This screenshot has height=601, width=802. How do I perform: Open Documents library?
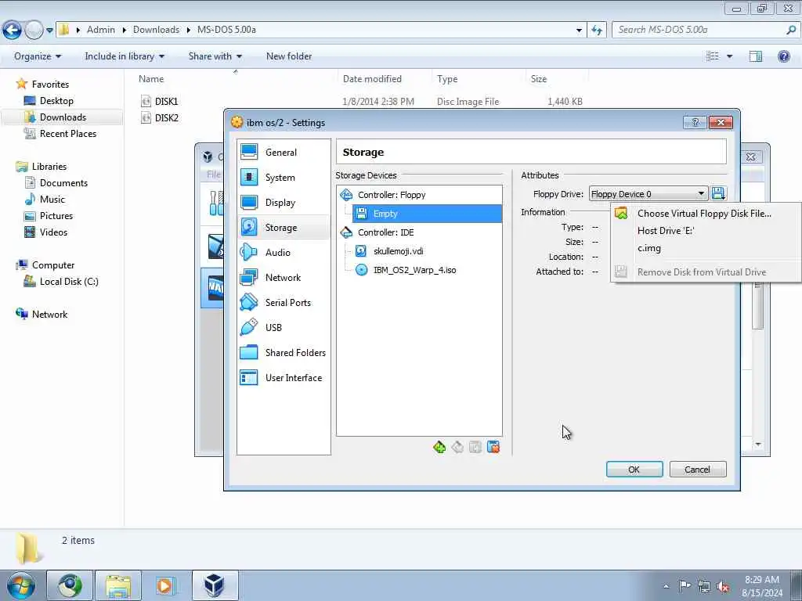[63, 183]
